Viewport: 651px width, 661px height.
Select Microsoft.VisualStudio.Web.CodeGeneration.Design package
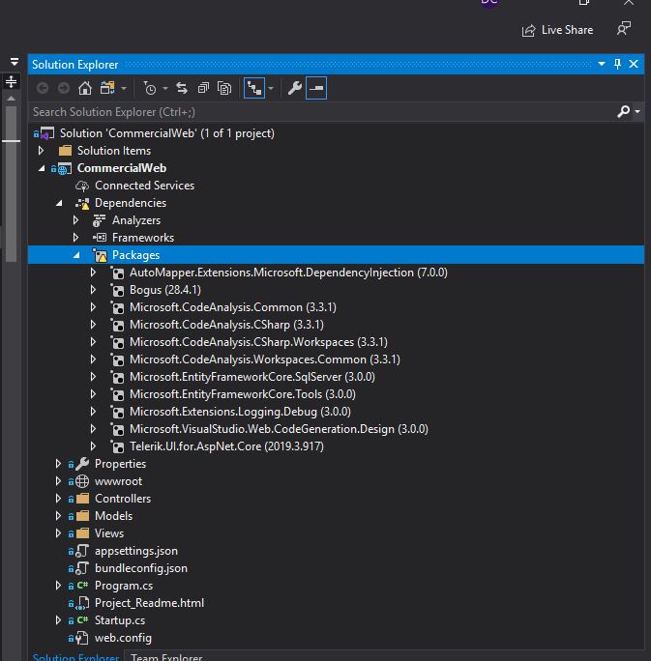279,429
